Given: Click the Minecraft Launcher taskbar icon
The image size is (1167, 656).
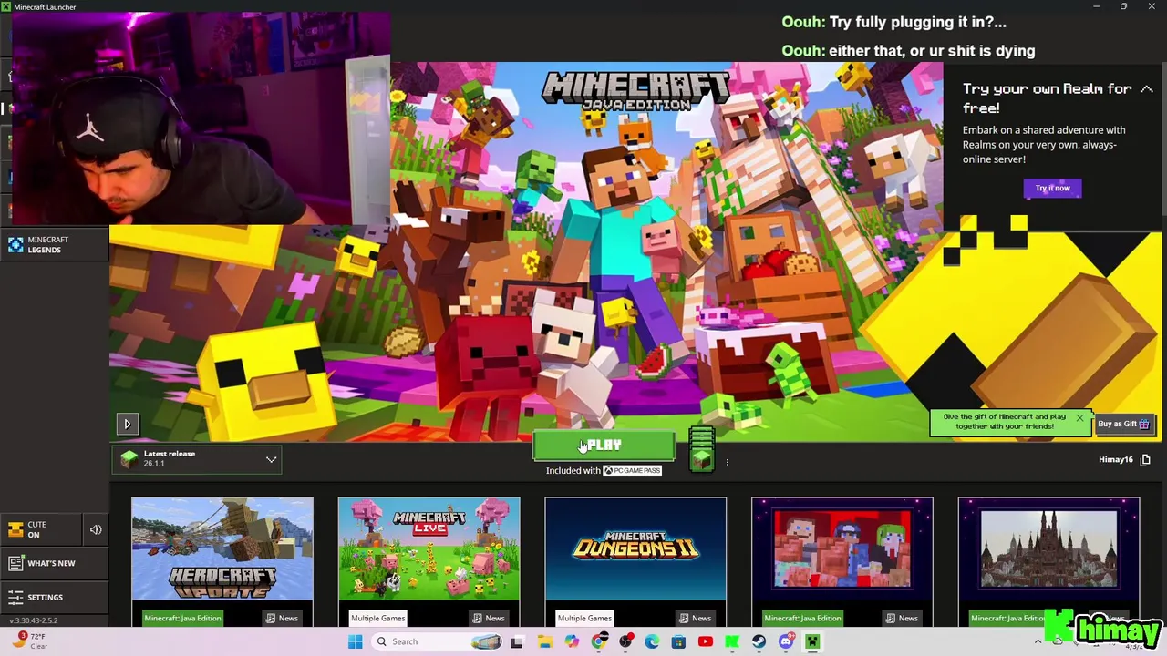Looking at the screenshot, I should [x=812, y=641].
